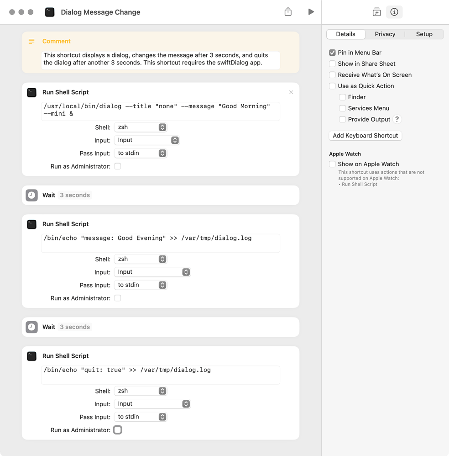Run the shortcut with the play button
Image resolution: width=449 pixels, height=456 pixels.
(x=311, y=12)
